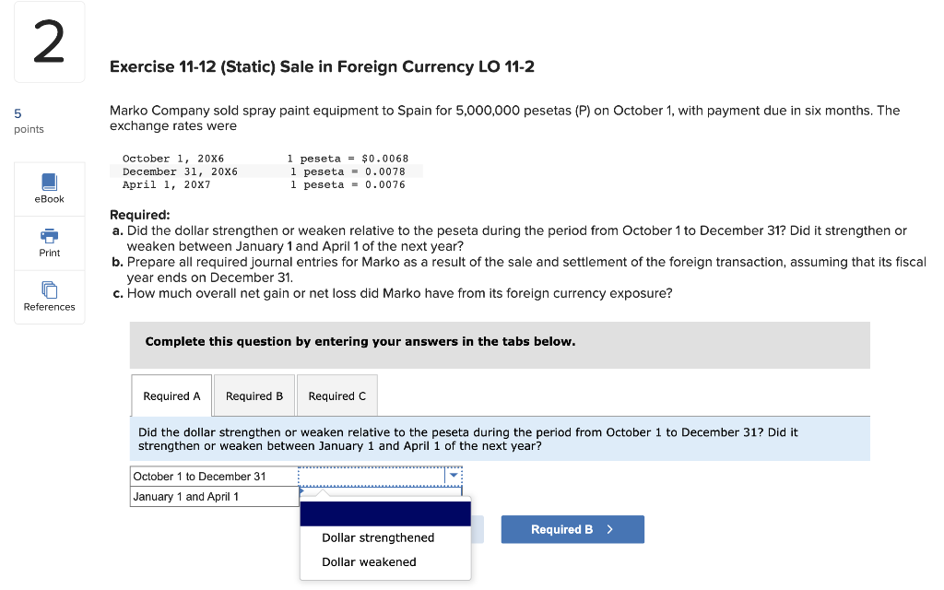Switch to the Required C tab
The width and height of the screenshot is (944, 590).
[x=336, y=395]
